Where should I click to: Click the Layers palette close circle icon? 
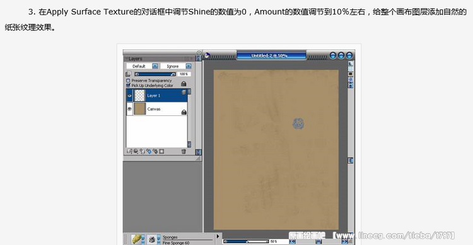tap(199, 53)
